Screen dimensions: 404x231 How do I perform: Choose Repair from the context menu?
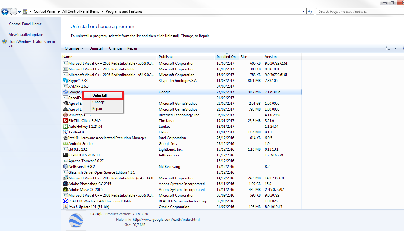click(x=97, y=109)
